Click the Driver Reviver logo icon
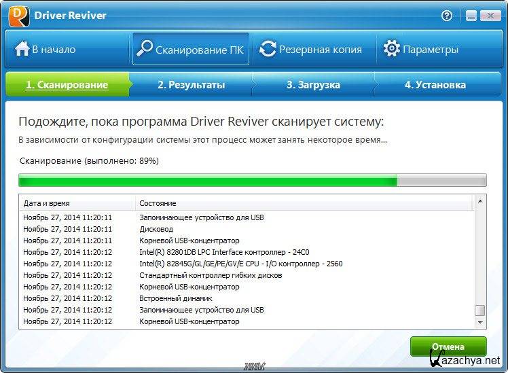The width and height of the screenshot is (508, 373). click(x=18, y=16)
